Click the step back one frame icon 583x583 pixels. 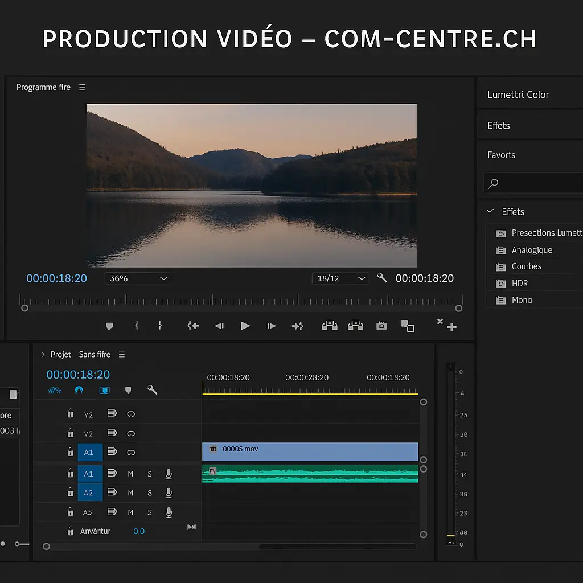click(219, 326)
